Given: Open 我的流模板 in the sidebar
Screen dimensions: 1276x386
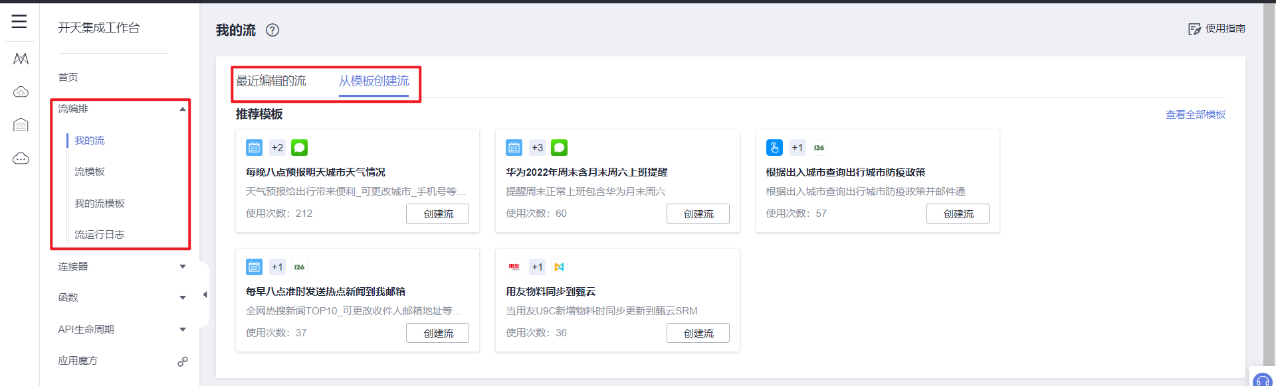Looking at the screenshot, I should click(100, 204).
